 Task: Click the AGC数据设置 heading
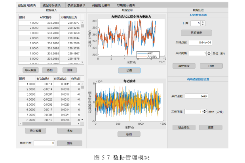click(198, 15)
